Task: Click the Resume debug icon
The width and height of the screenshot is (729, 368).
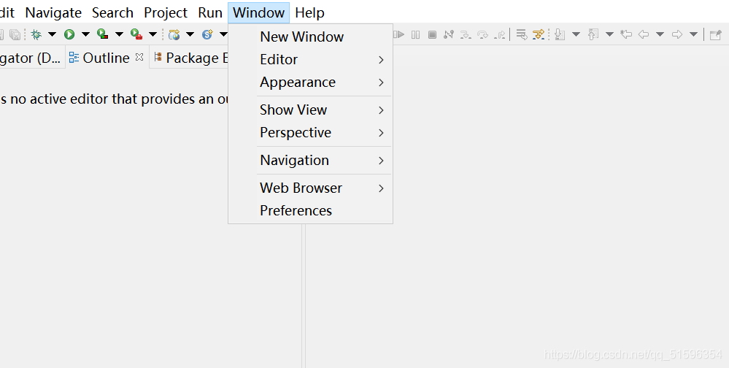Action: point(399,34)
